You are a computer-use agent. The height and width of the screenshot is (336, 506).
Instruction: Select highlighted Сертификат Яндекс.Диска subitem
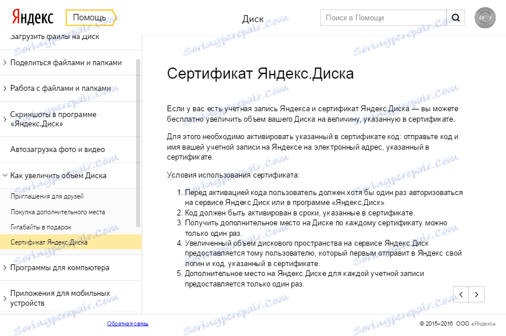pos(71,242)
